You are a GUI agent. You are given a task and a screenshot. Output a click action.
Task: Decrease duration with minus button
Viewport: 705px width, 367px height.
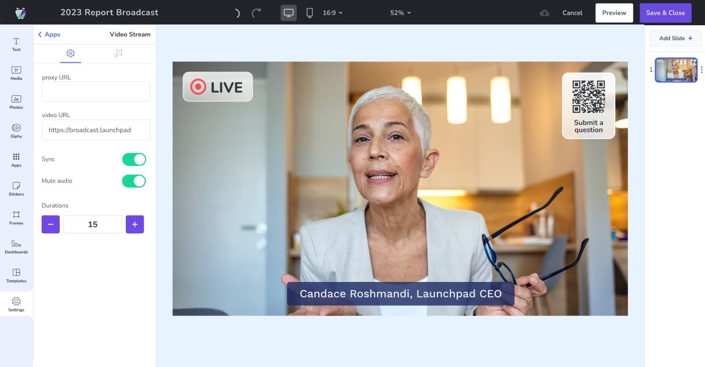[x=51, y=224]
